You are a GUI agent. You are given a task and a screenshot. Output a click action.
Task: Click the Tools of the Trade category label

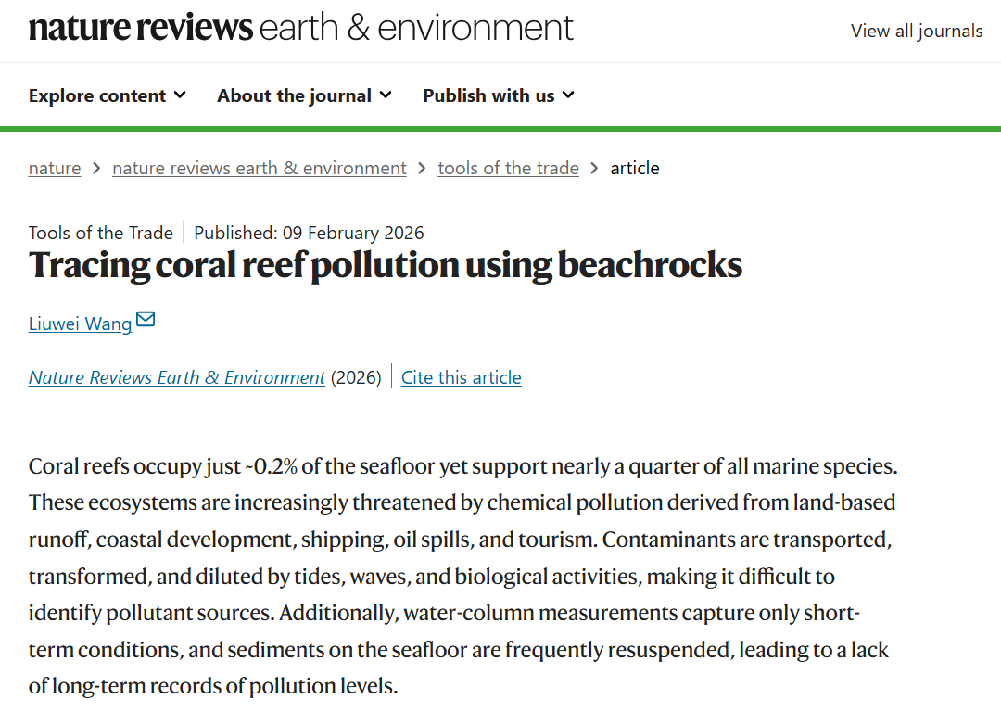100,233
